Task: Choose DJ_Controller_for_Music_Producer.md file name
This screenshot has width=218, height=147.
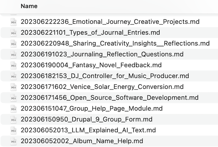Action: (x=105, y=76)
